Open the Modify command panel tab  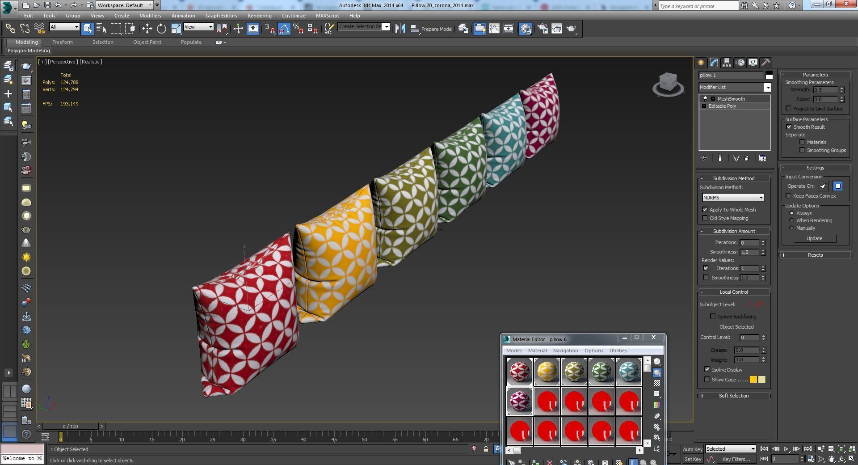714,63
